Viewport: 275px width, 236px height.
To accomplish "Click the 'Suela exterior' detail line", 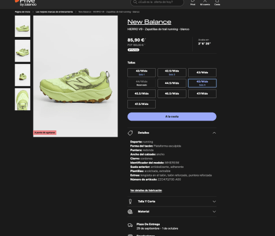I will 157,167.
